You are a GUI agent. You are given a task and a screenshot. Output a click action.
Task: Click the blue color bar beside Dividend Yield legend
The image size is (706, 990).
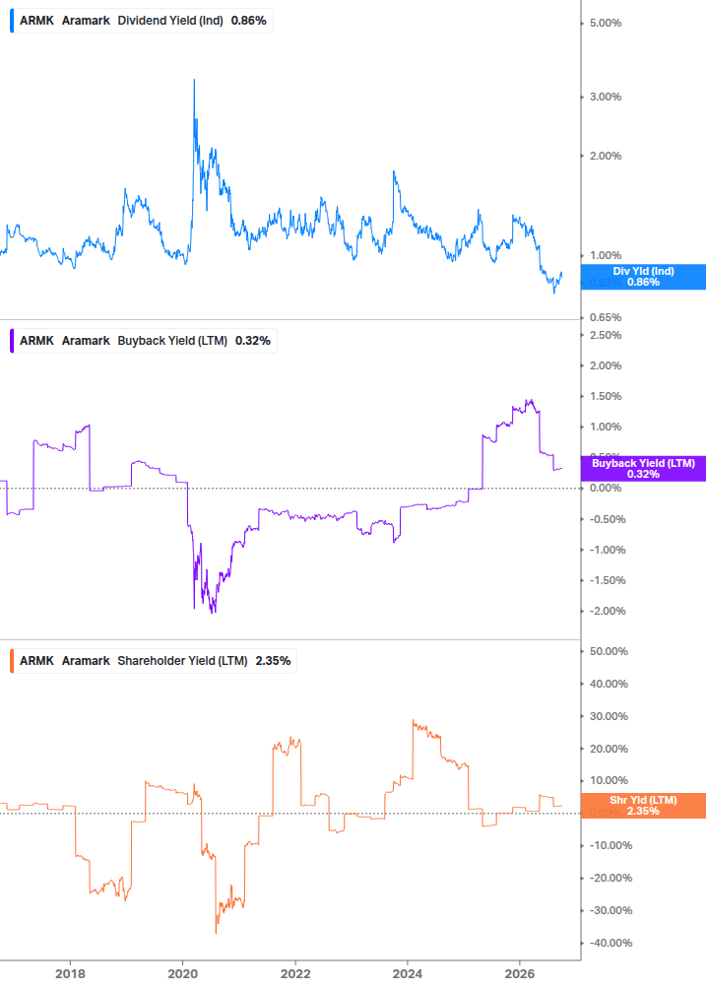(12, 21)
